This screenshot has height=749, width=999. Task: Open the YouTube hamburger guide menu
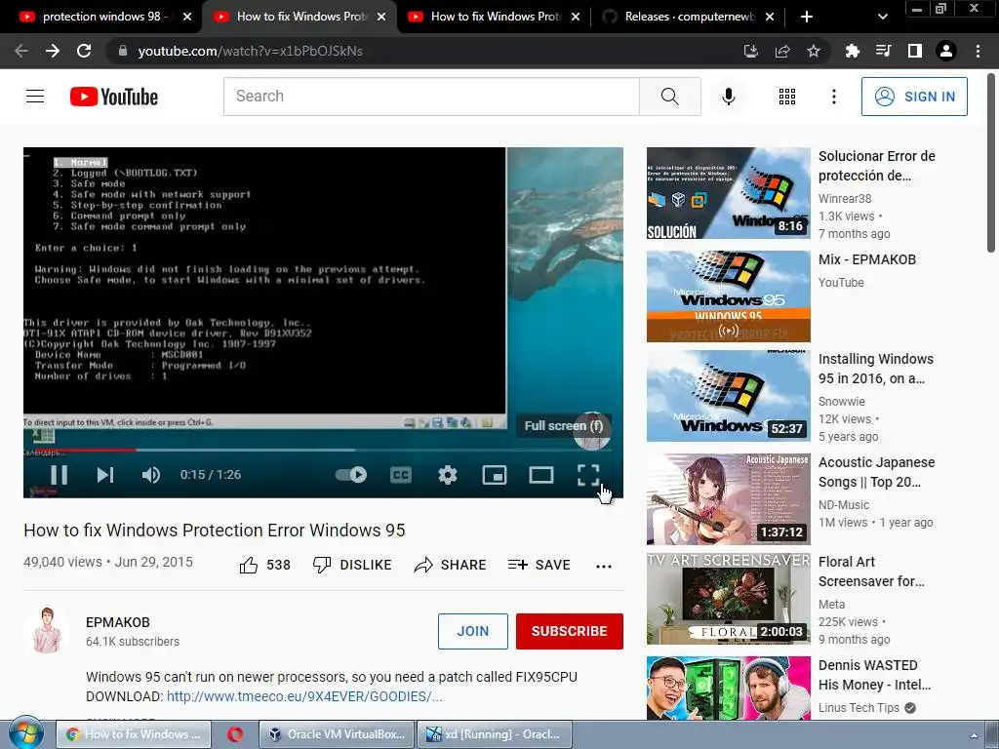click(x=35, y=97)
